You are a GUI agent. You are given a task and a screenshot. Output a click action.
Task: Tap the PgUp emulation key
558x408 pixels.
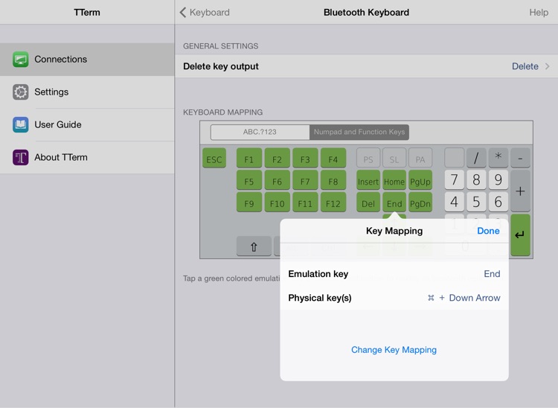pos(420,180)
